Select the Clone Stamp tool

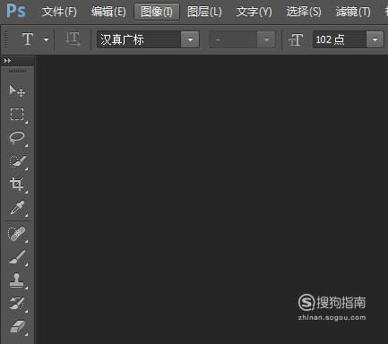[x=16, y=280]
